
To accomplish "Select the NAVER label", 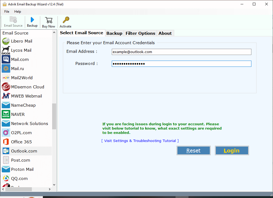I will point(18,114).
